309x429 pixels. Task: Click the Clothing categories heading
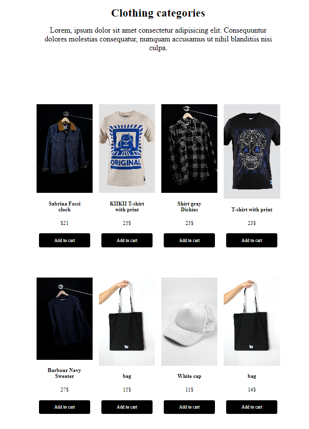[158, 13]
